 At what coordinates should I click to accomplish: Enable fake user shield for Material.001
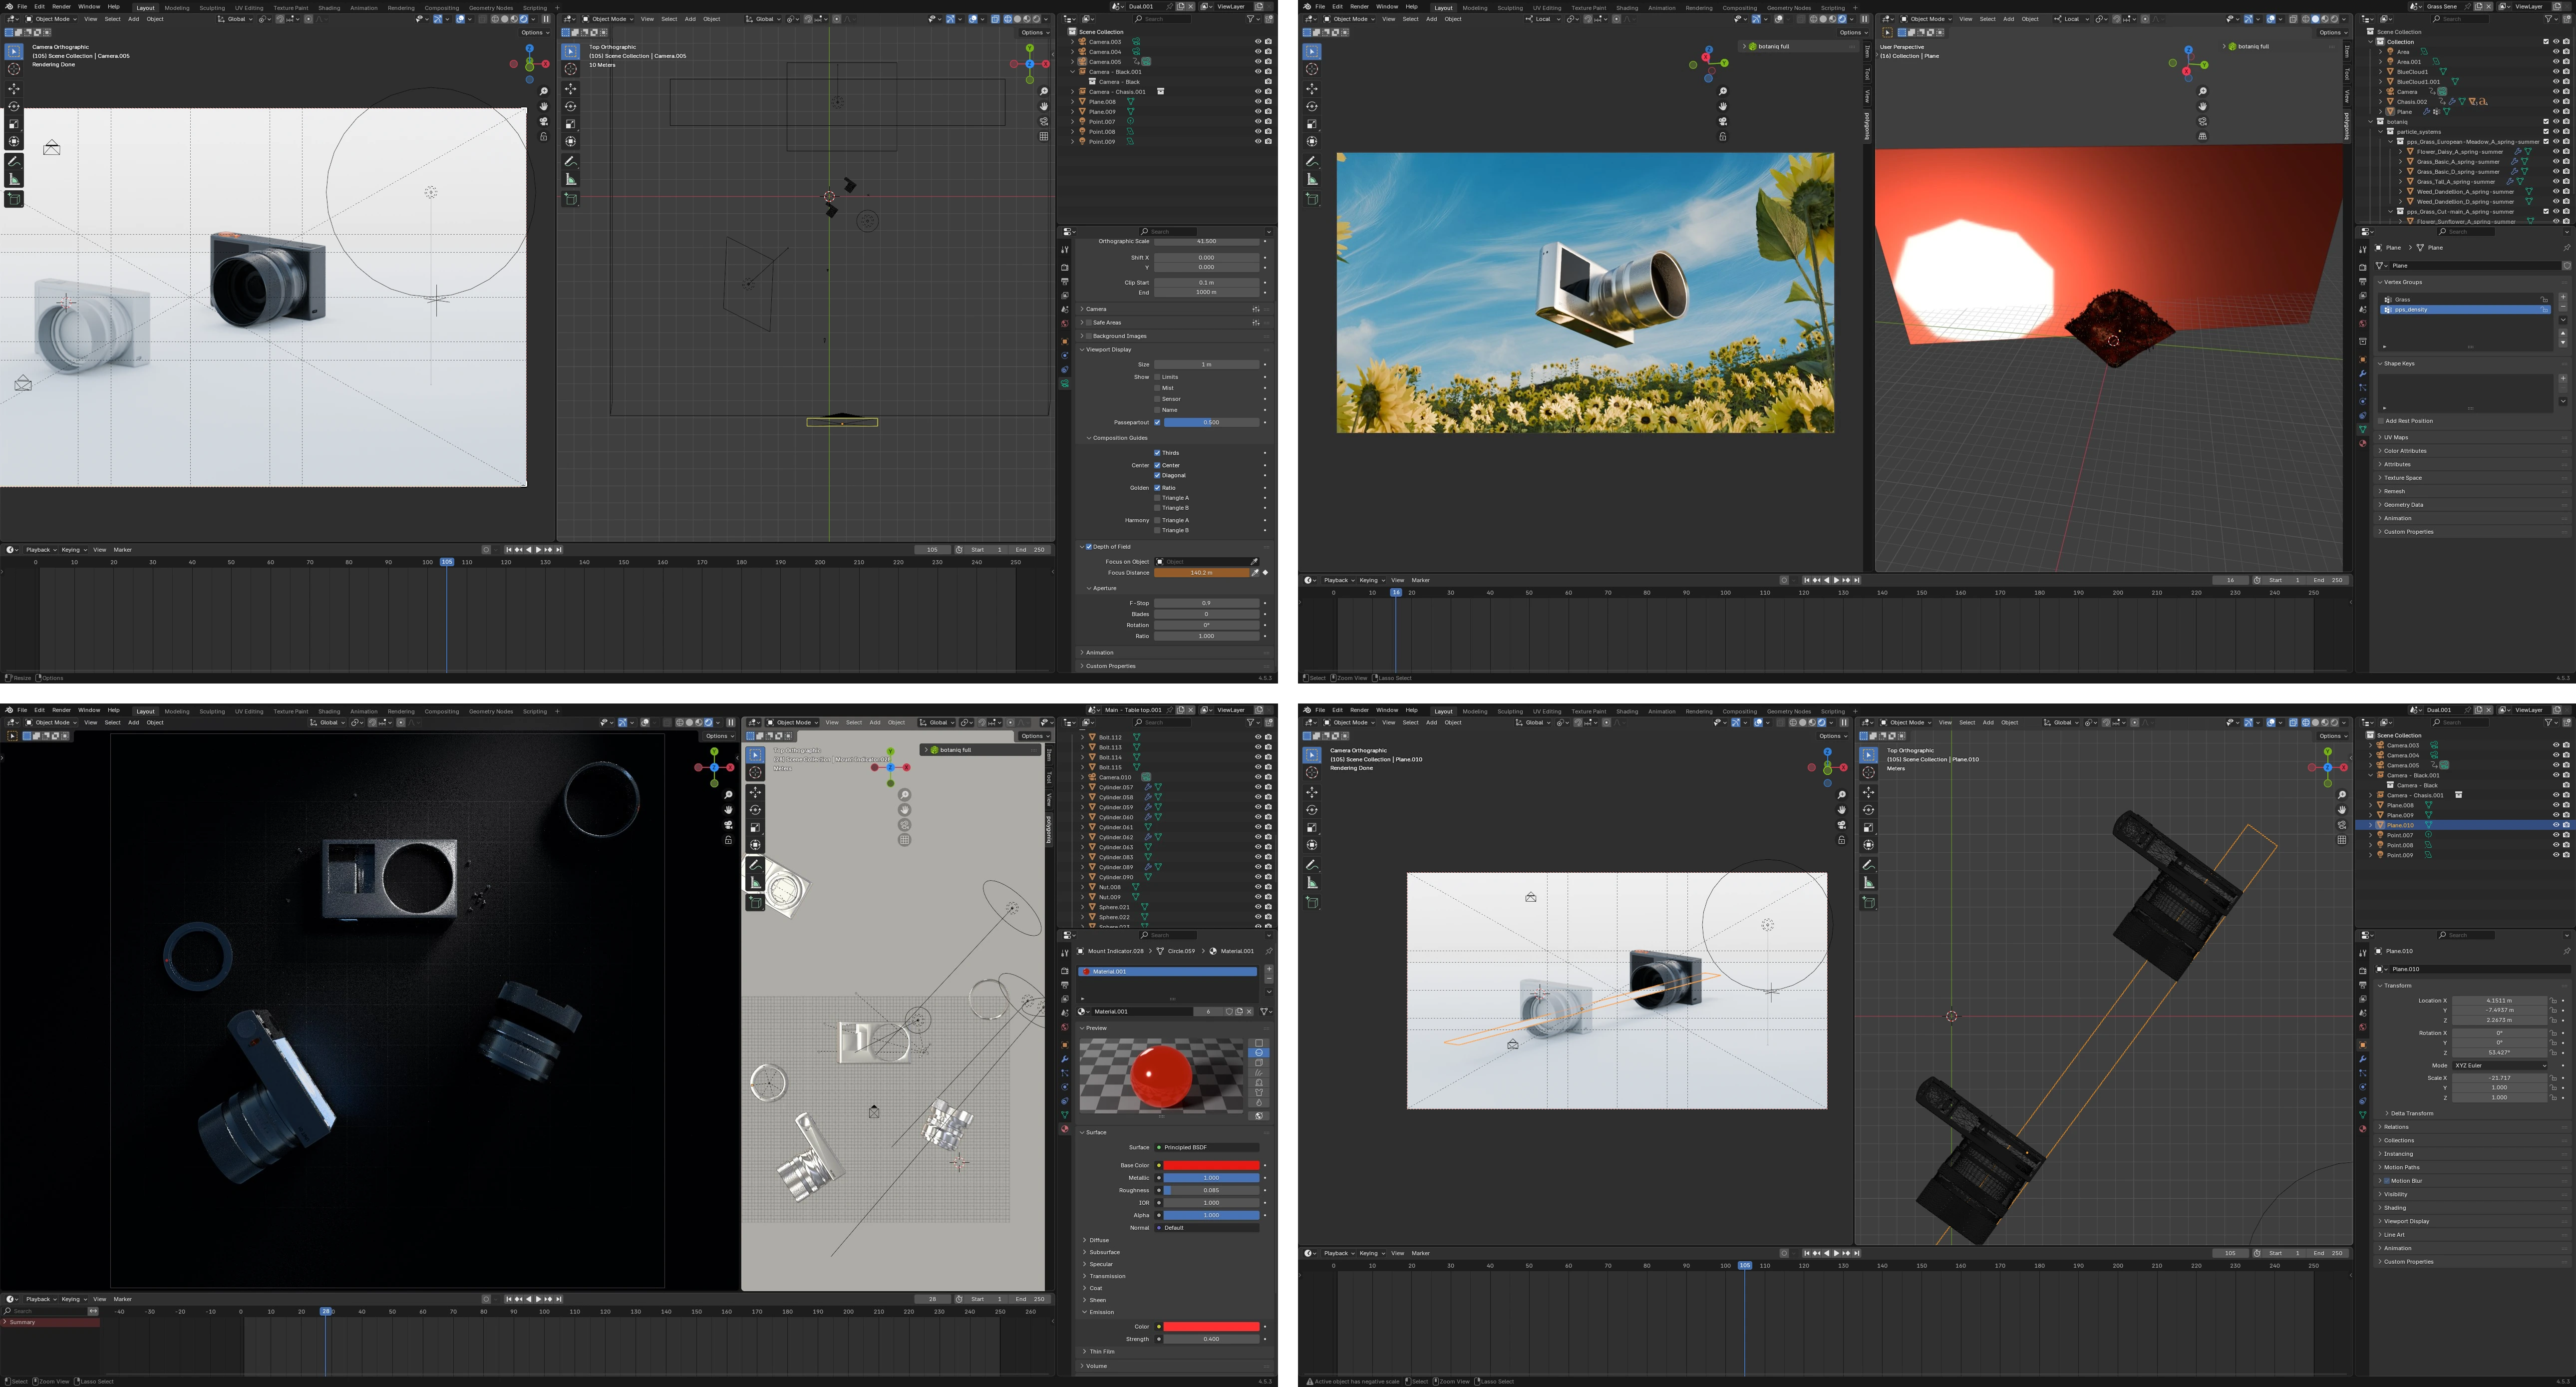tap(1229, 1012)
